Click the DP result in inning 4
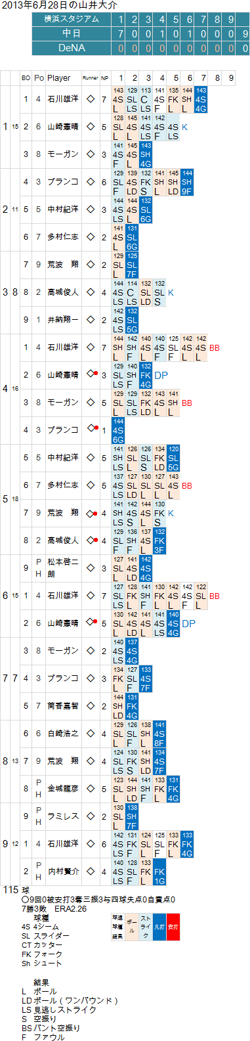Viewport: 250px width, 1041px height. [161, 375]
